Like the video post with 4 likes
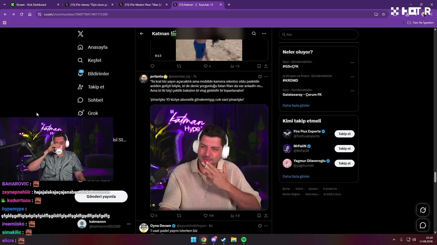The width and height of the screenshot is (437, 245). click(x=207, y=66)
